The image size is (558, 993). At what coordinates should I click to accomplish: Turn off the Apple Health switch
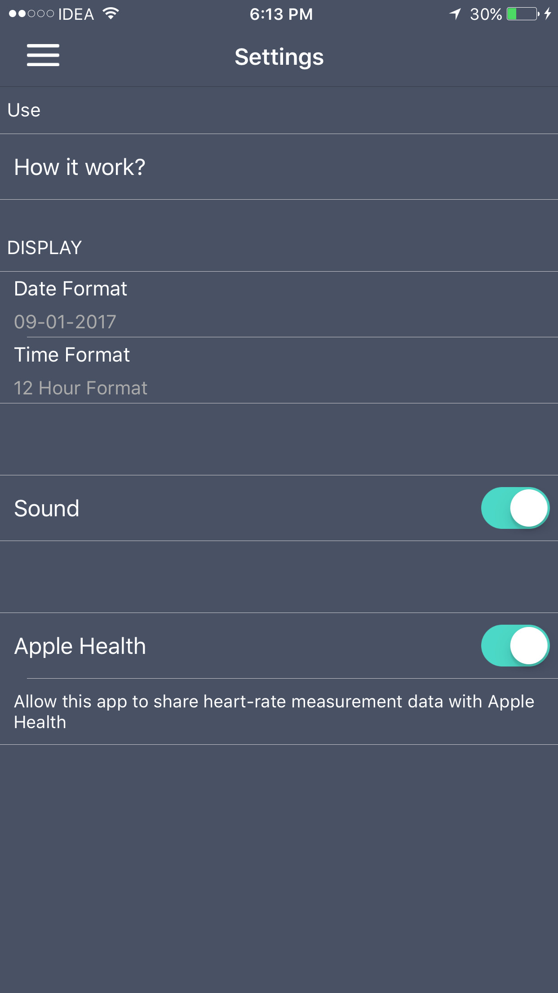click(515, 646)
